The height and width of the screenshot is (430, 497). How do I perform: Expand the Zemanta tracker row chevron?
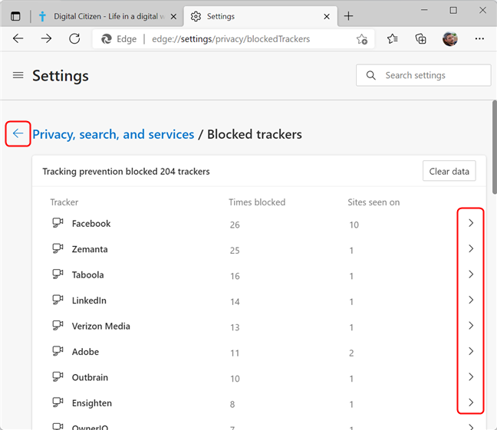click(x=471, y=249)
